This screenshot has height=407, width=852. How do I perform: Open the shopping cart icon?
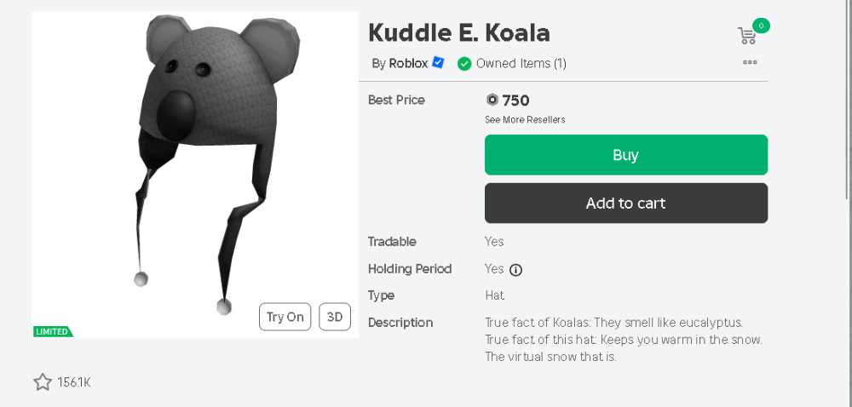(x=746, y=36)
